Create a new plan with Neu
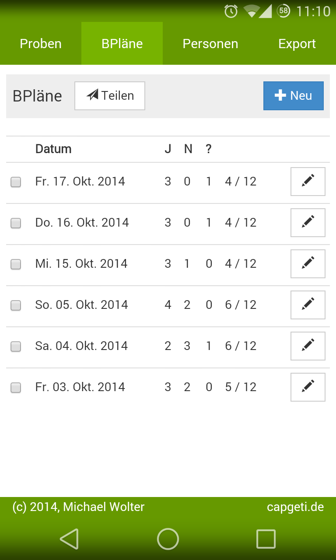The height and width of the screenshot is (560, 336). [294, 96]
